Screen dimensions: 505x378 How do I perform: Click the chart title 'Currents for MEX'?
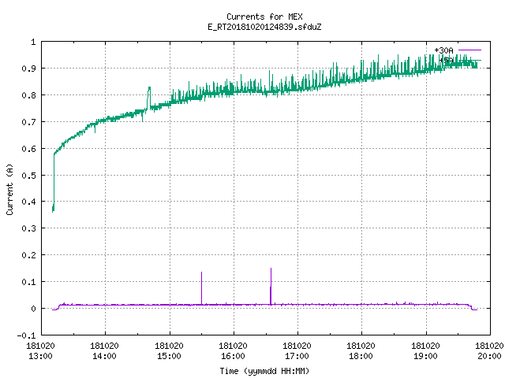tap(264, 17)
